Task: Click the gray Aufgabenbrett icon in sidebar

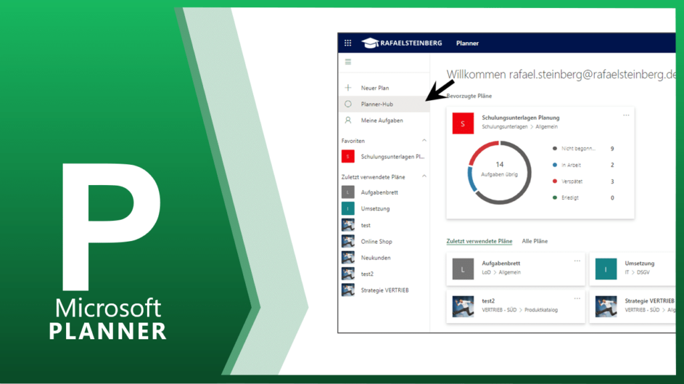Action: click(x=347, y=192)
